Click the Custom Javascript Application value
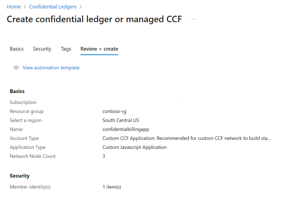This screenshot has width=286, height=200. click(134, 147)
